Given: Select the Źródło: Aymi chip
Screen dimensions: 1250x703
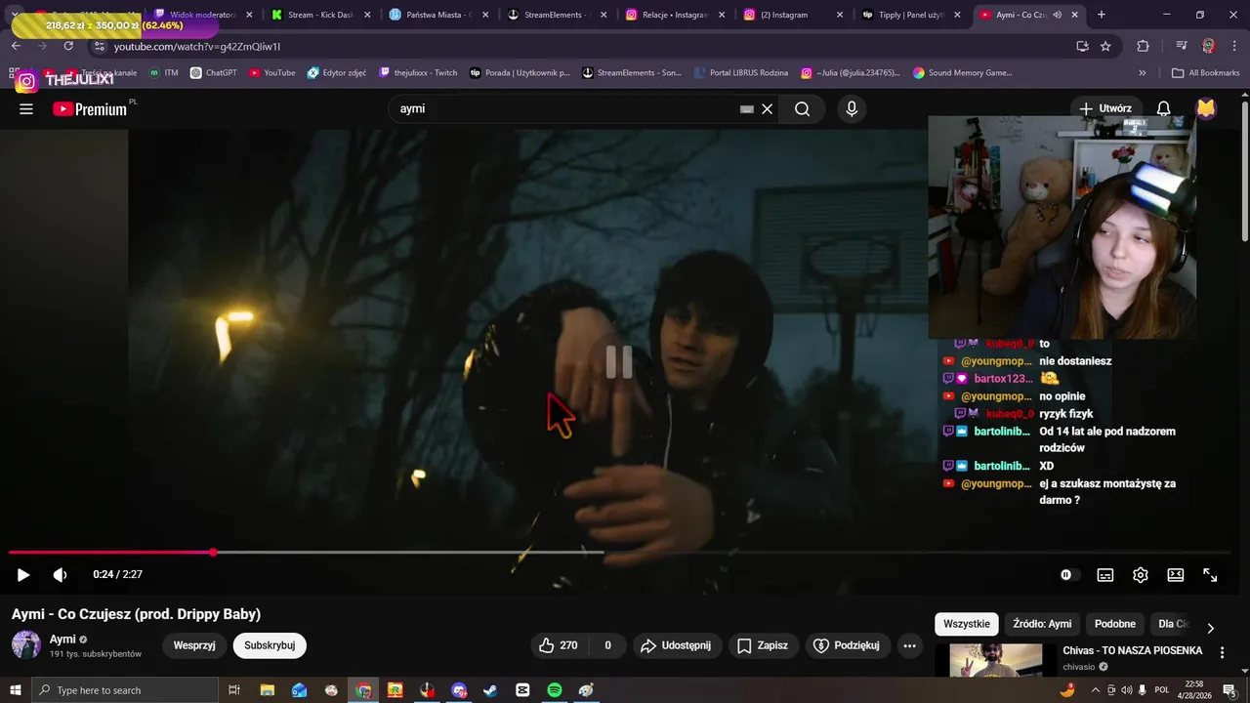Looking at the screenshot, I should coord(1042,624).
